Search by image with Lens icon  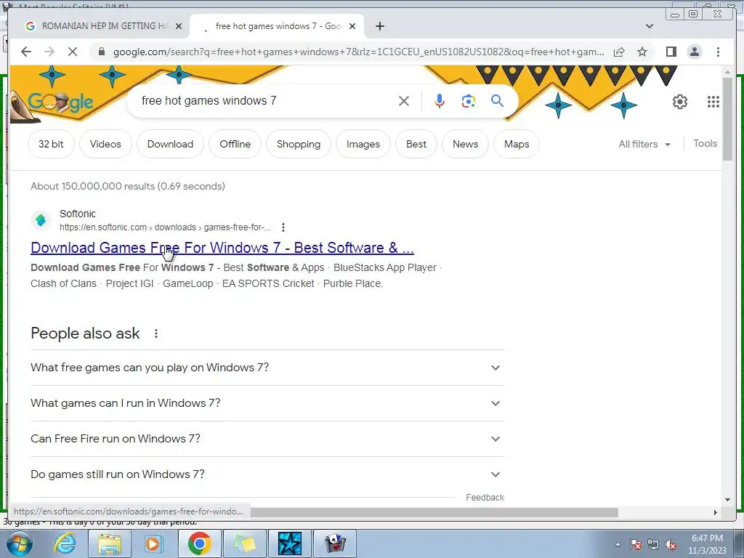click(x=469, y=100)
